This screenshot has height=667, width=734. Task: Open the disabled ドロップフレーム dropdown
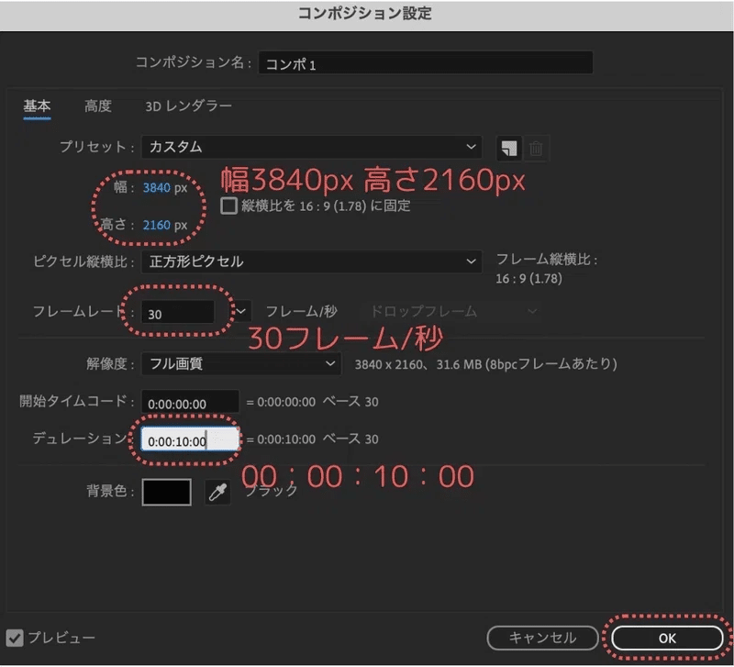coord(452,311)
